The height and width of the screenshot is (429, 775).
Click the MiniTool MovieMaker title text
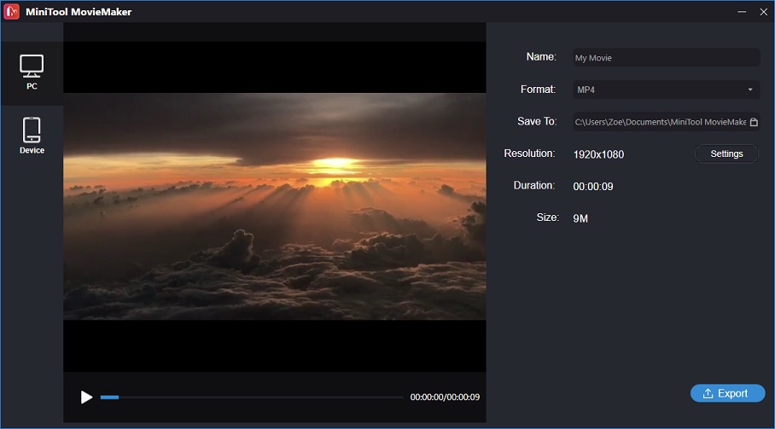tap(79, 12)
